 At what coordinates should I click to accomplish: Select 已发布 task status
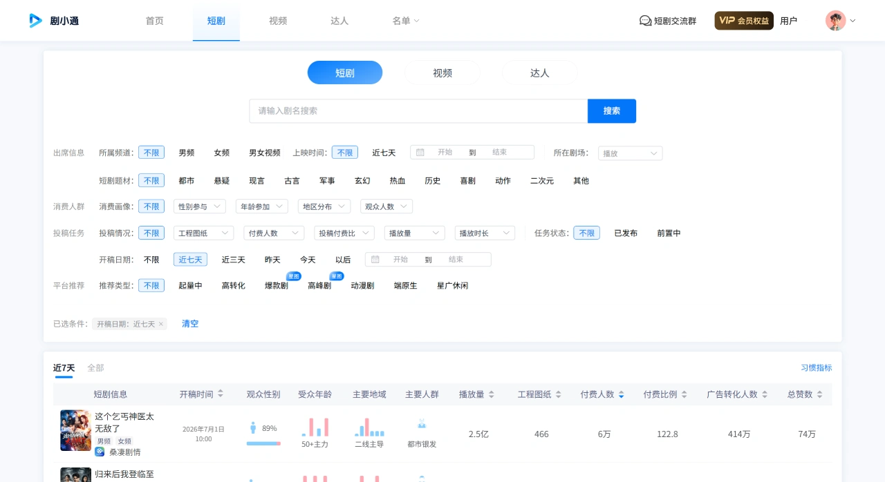click(x=626, y=233)
